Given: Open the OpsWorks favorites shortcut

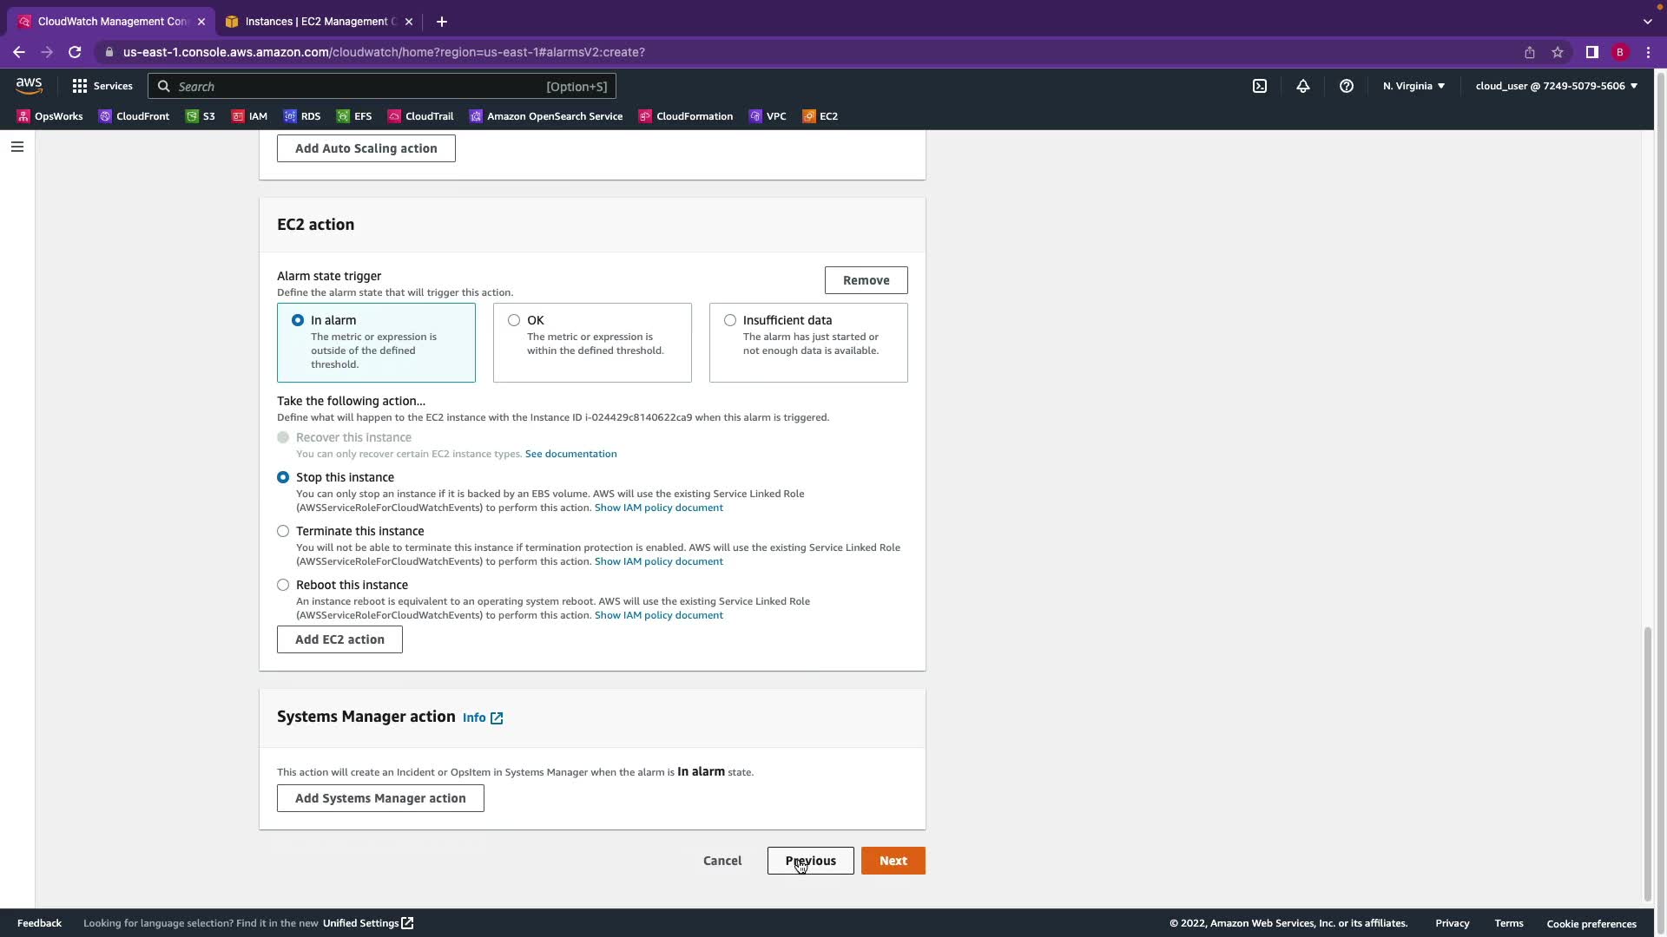Looking at the screenshot, I should coord(49,116).
